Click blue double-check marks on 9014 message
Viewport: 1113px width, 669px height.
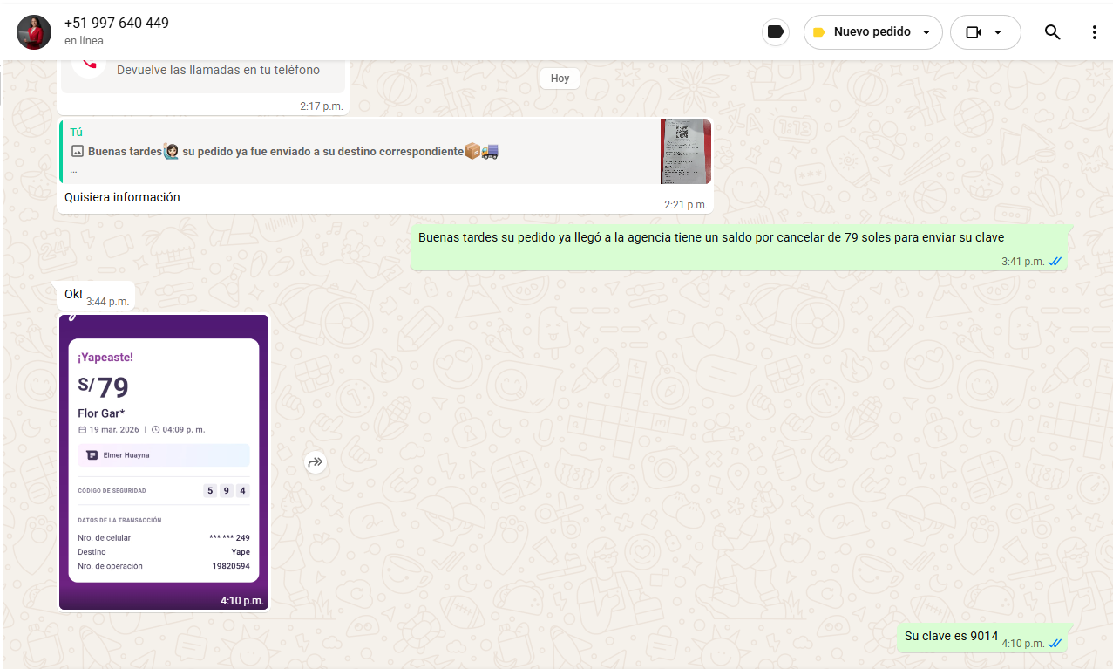pos(1055,644)
